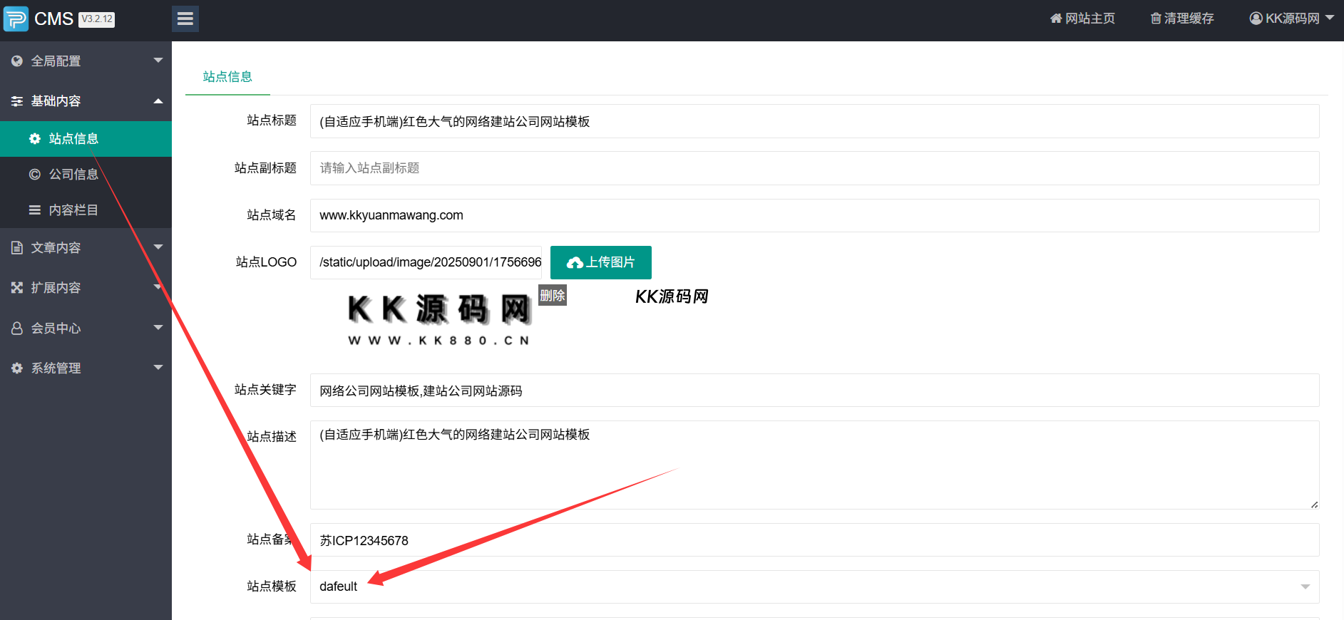This screenshot has width=1344, height=620.
Task: Click the user icon beside 会员中心
Action: 17,329
